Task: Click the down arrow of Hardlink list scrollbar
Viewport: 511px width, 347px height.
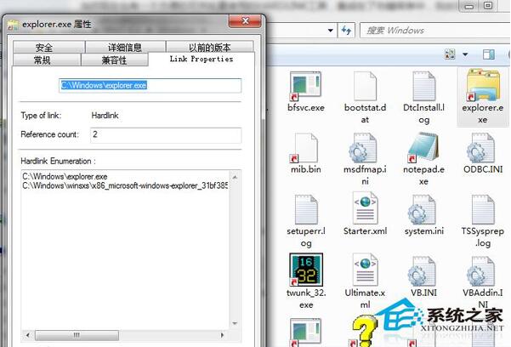Action: click(x=235, y=323)
